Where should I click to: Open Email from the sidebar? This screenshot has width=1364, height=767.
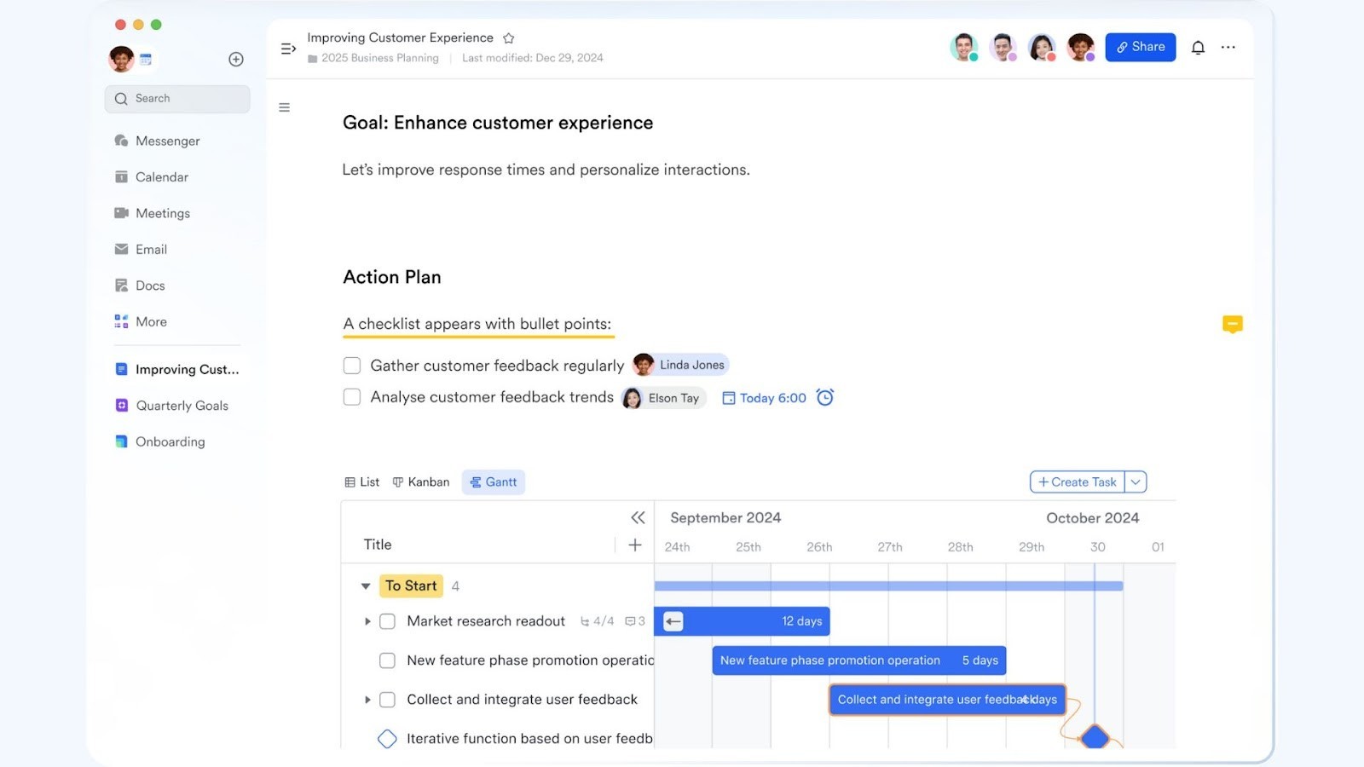(x=152, y=249)
